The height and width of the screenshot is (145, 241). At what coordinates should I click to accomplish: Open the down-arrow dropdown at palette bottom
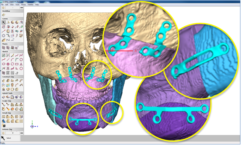(x=12, y=133)
